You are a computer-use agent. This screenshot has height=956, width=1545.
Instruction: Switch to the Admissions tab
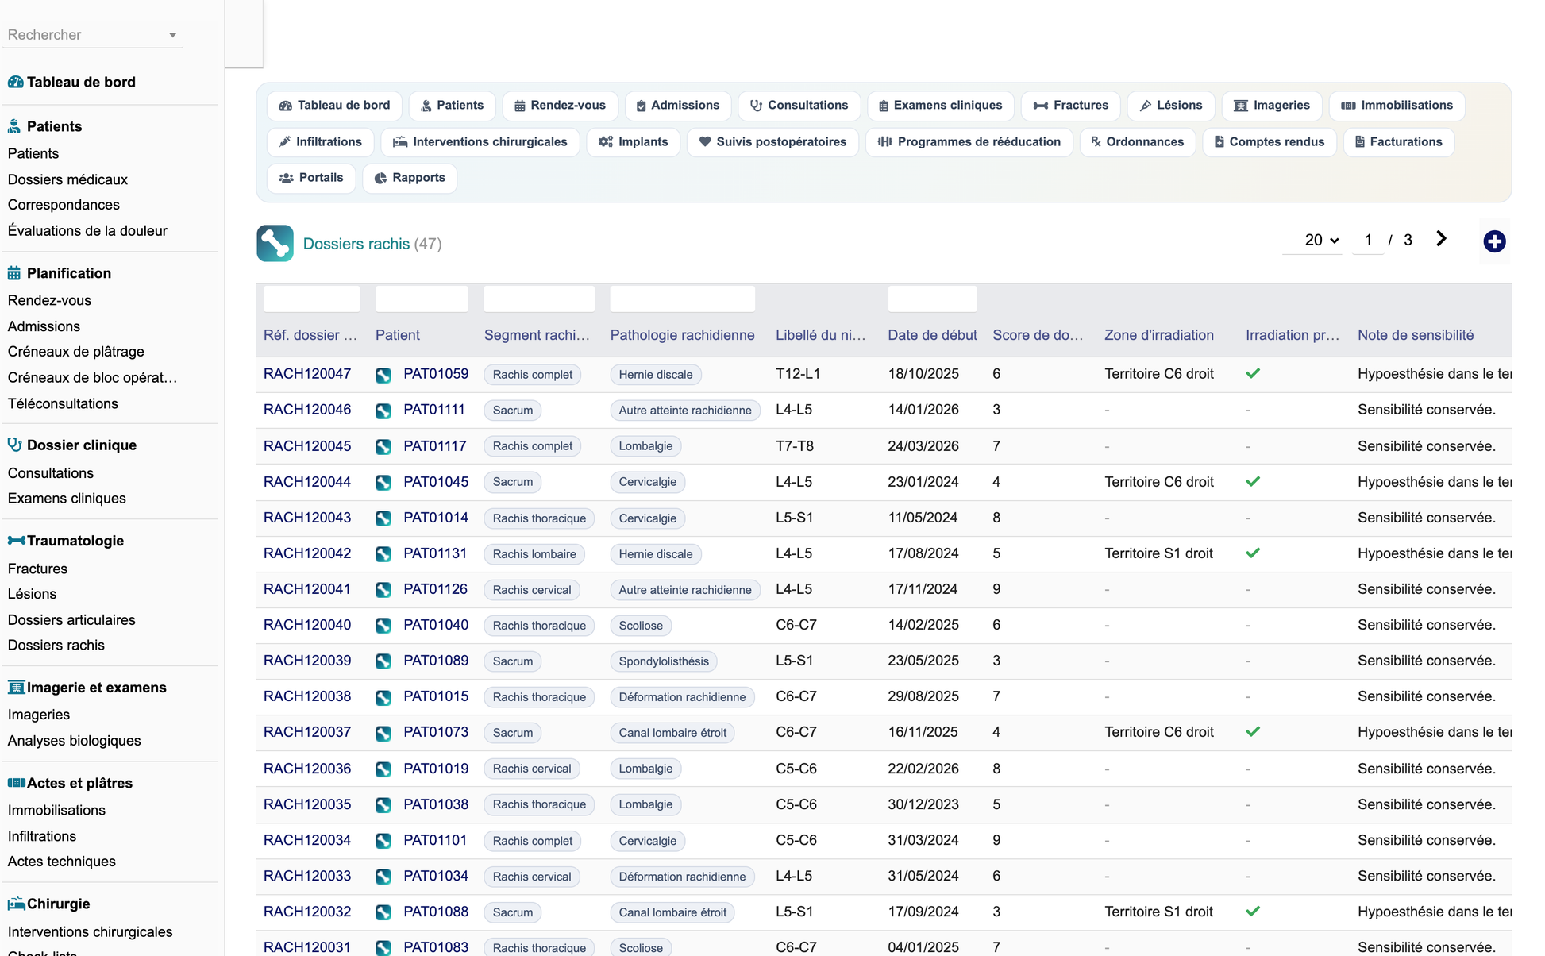click(677, 106)
